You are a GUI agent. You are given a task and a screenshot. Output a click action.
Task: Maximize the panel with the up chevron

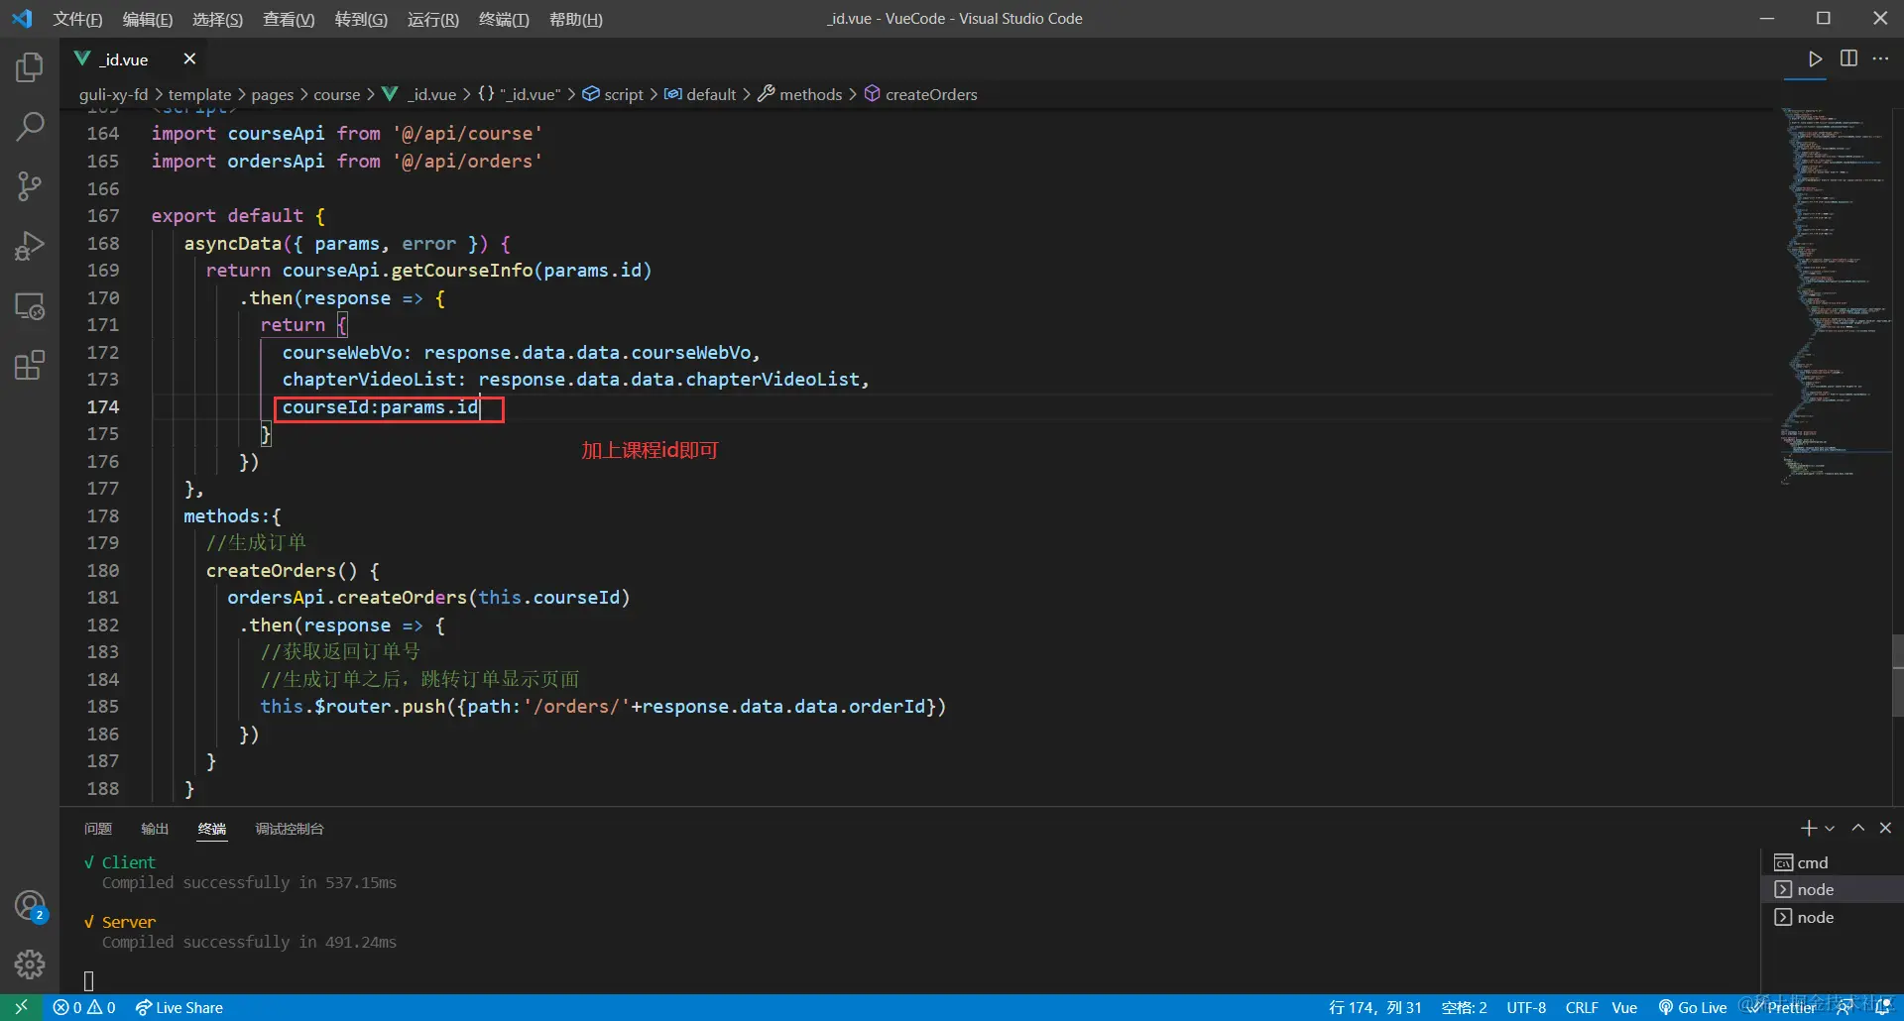pyautogui.click(x=1858, y=828)
